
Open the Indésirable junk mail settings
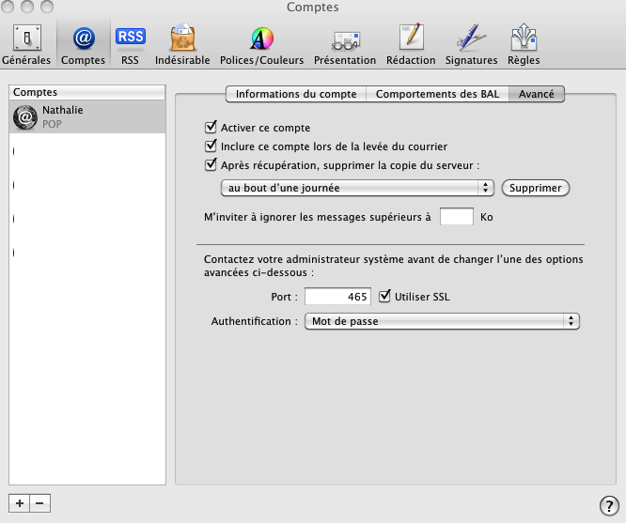tap(181, 45)
